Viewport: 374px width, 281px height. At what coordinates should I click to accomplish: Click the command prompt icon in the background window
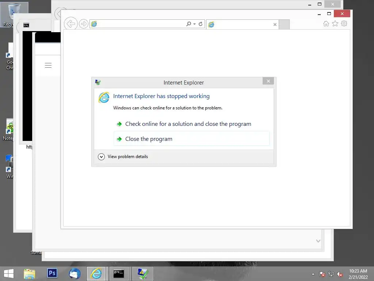[x=26, y=25]
